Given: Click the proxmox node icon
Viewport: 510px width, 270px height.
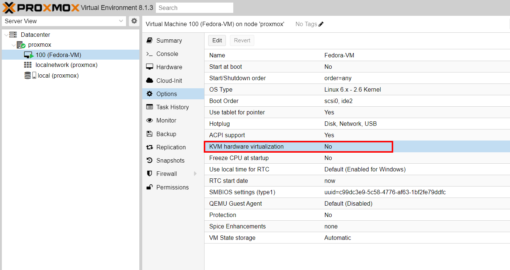Looking at the screenshot, I should (21, 45).
